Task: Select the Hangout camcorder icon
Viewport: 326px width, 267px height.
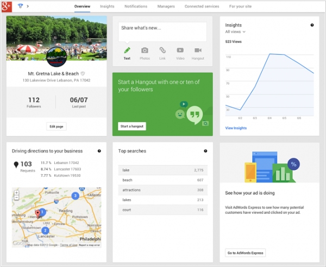Action: [x=198, y=50]
